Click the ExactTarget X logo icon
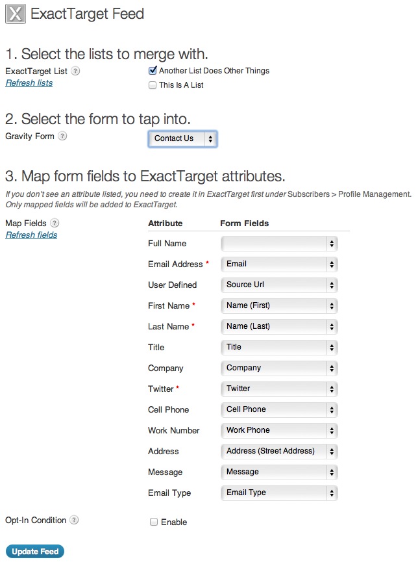 pyautogui.click(x=16, y=14)
